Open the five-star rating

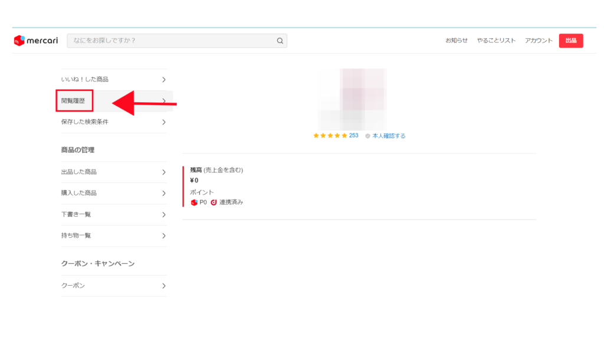330,136
